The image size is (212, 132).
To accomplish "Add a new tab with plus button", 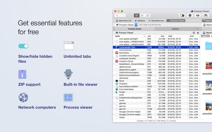I will pyautogui.click(x=197, y=29).
